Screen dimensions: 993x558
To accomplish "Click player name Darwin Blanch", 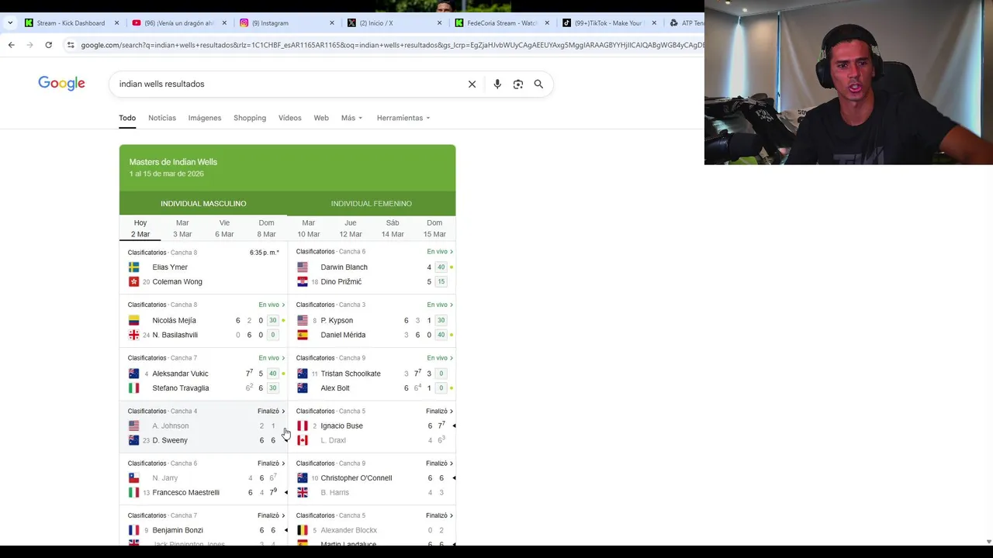I will 344,267.
